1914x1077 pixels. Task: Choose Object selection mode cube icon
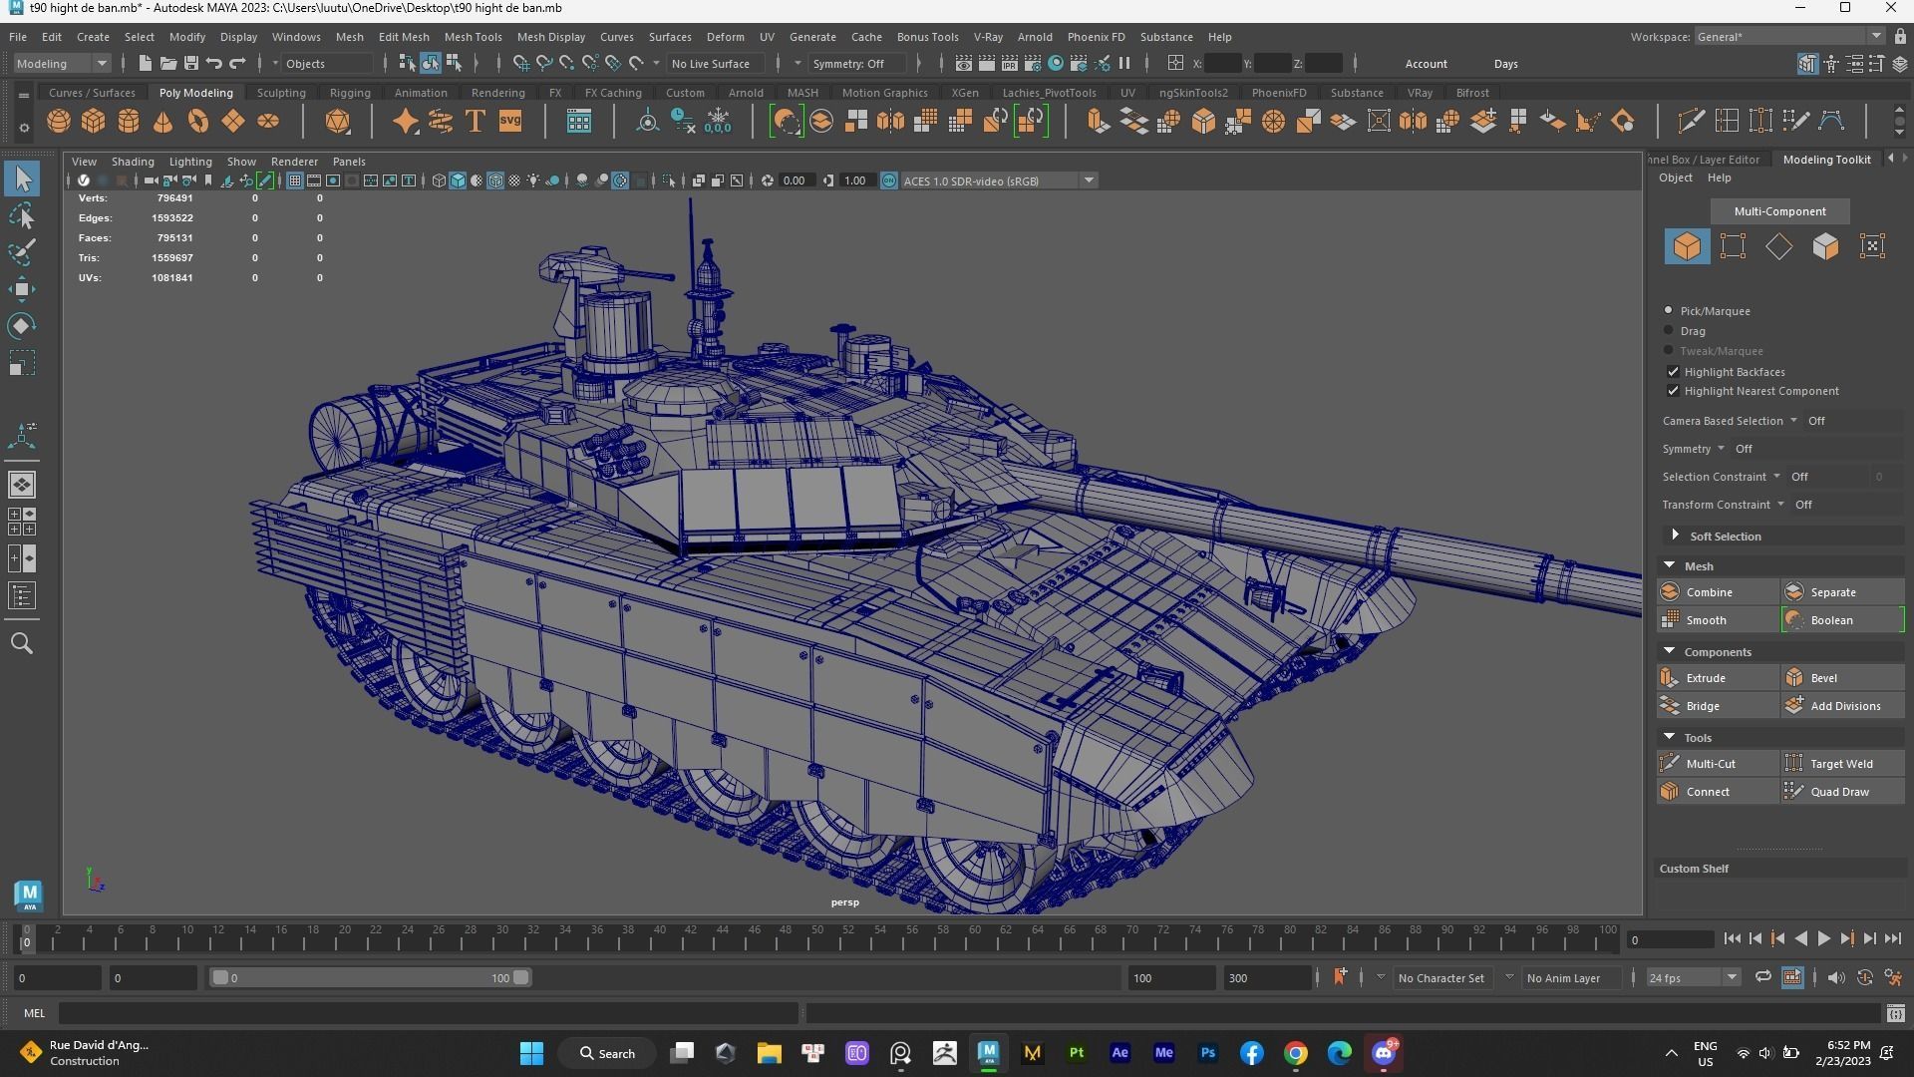click(1687, 246)
